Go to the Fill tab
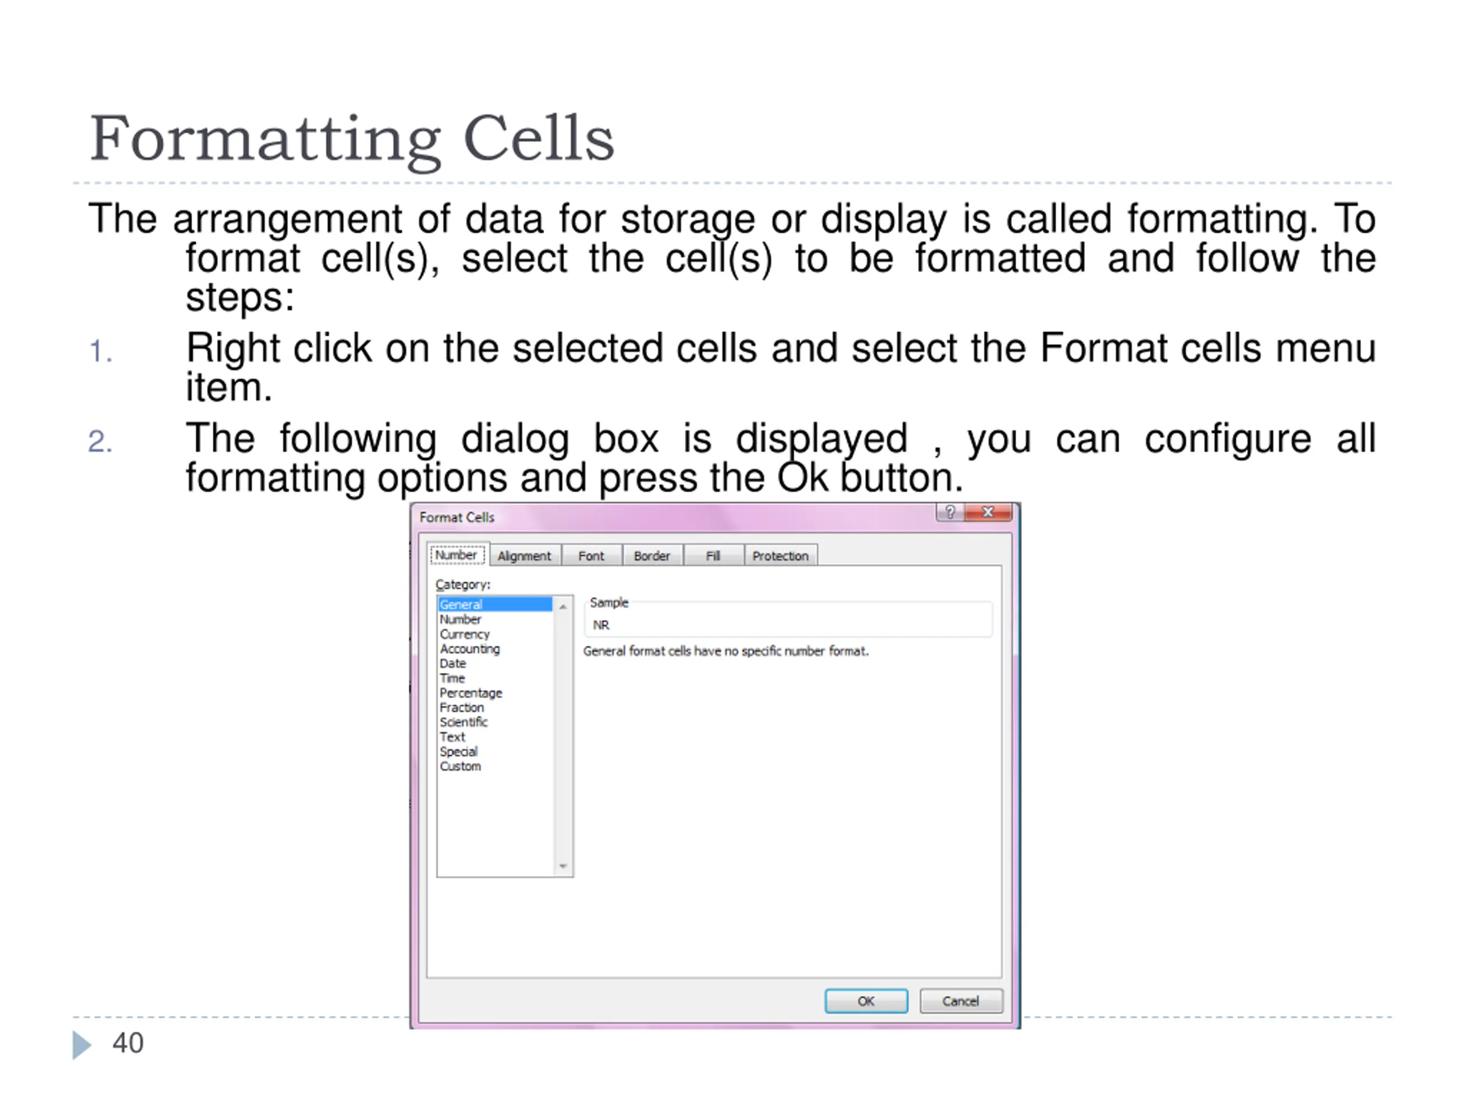The height and width of the screenshot is (1098, 1465). pos(712,556)
